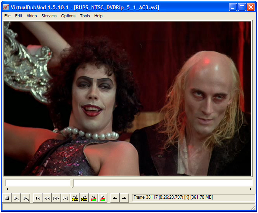Click the VirtualDubMod title bar icon

[6, 7]
